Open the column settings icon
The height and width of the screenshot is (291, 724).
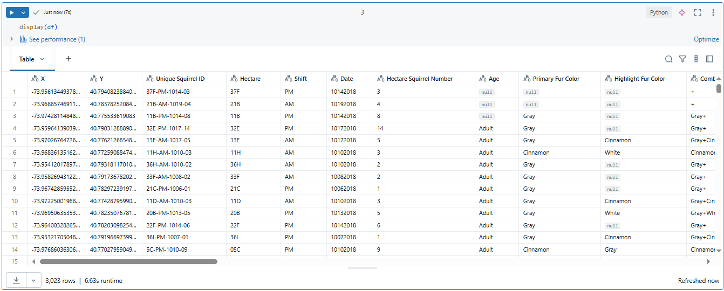[696, 59]
